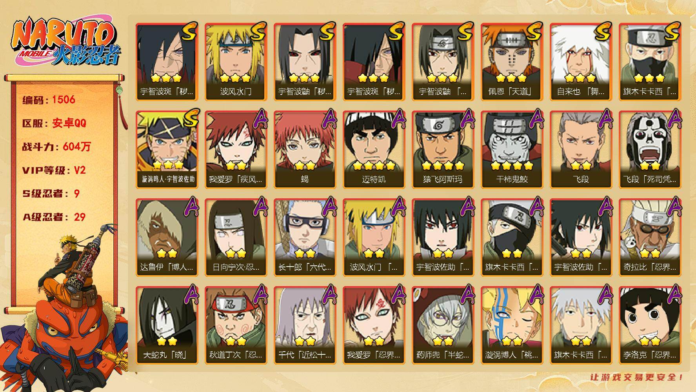Click the 佩恩「天道」 ninja portrait
The height and width of the screenshot is (392, 696).
tap(512, 62)
